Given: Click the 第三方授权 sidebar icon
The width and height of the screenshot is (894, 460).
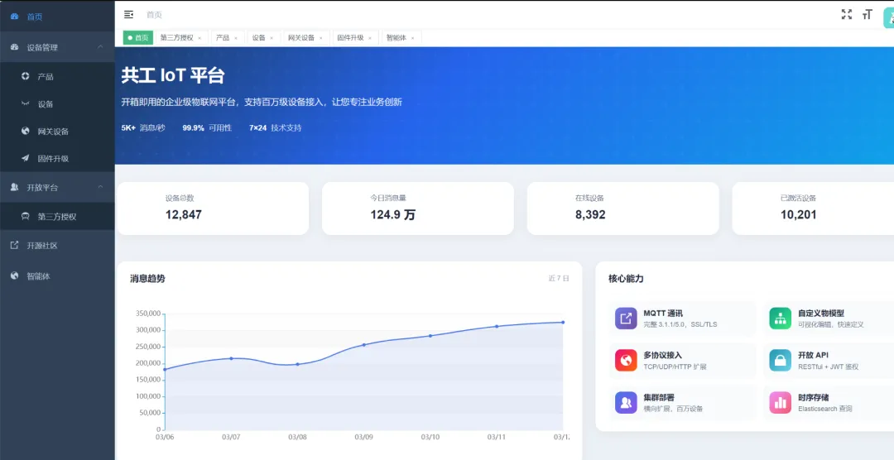Looking at the screenshot, I should [25, 216].
